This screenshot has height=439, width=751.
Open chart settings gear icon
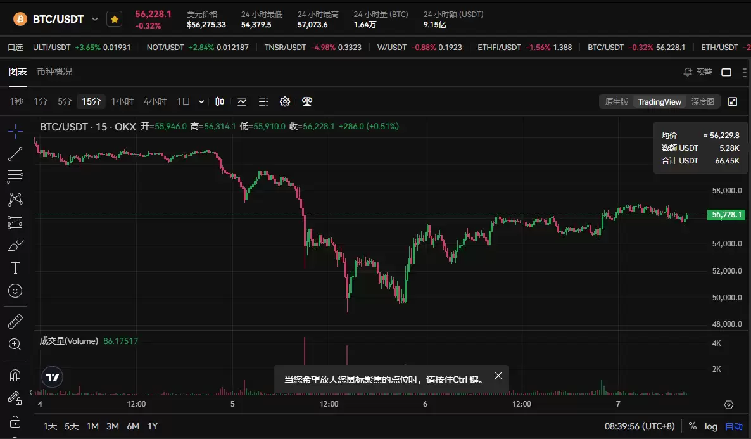[285, 101]
